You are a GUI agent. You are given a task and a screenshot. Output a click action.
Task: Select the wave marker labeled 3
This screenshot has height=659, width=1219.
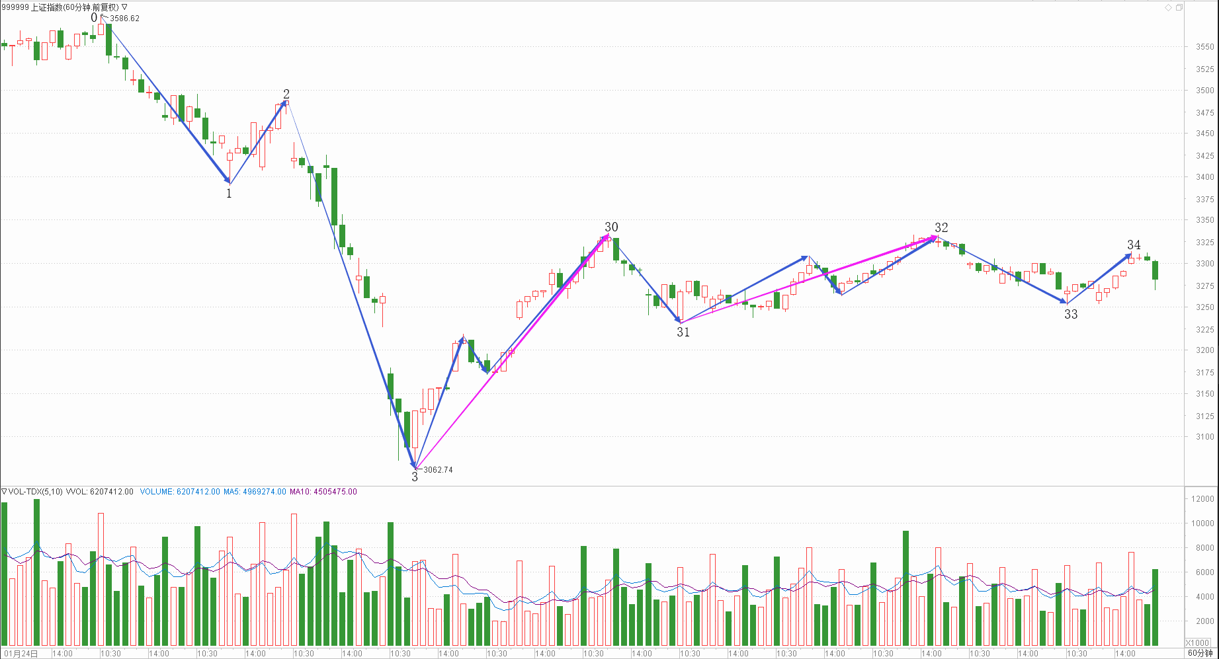[415, 477]
